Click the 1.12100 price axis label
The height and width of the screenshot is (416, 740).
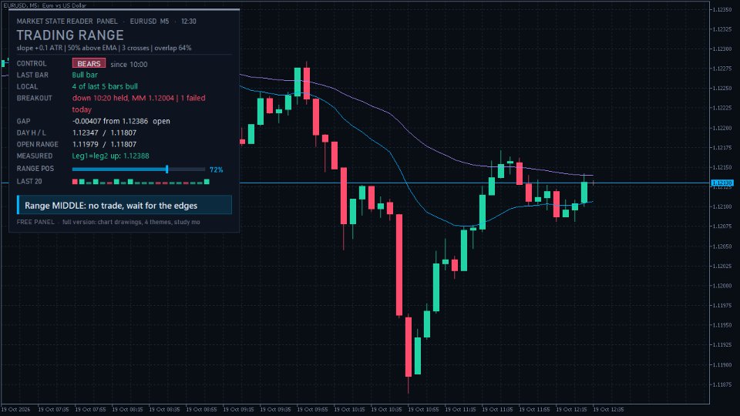(722, 206)
